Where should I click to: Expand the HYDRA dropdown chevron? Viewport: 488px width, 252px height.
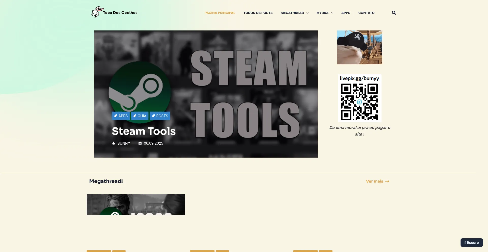[332, 13]
